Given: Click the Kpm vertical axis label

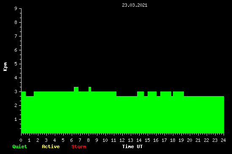Looking at the screenshot, I should [5, 67].
